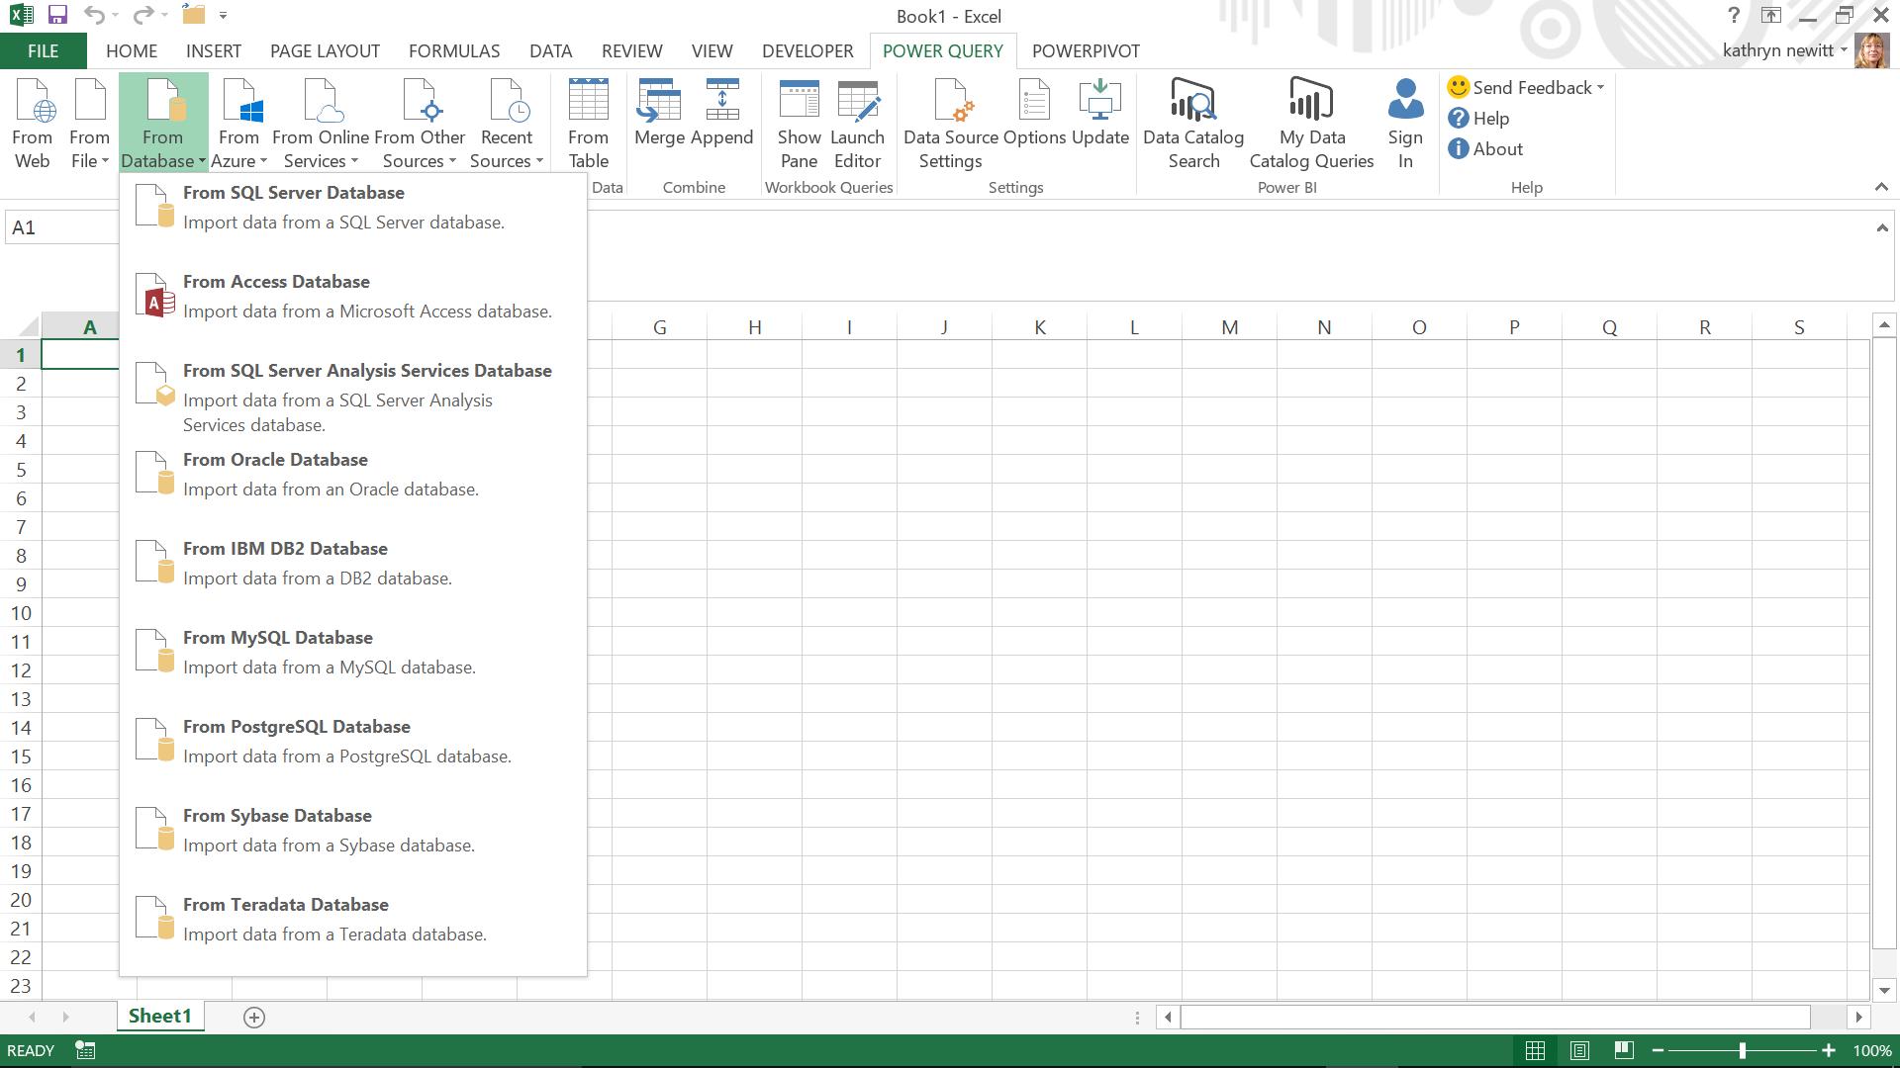
Task: Click the Append queries icon
Action: pyautogui.click(x=722, y=114)
